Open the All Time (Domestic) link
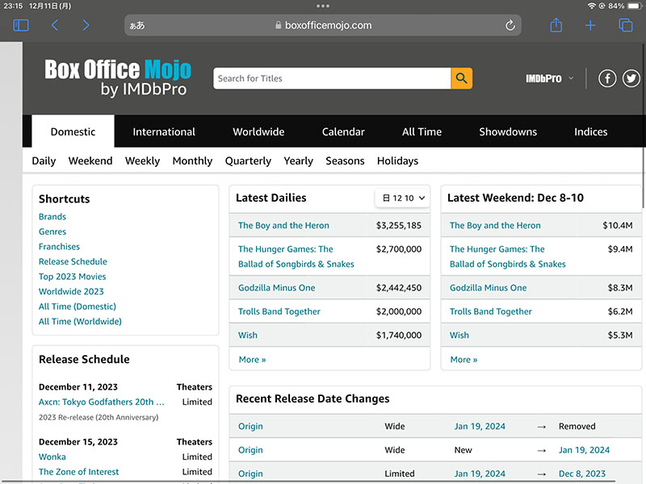 tap(78, 307)
